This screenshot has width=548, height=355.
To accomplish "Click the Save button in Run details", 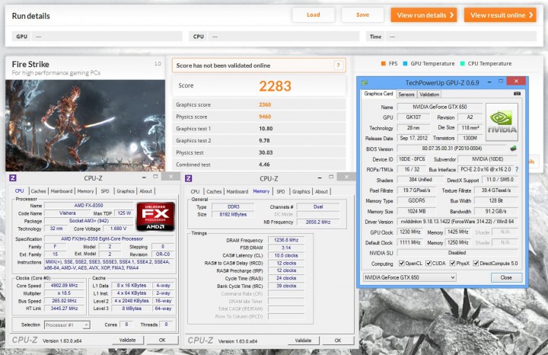I will [x=362, y=14].
